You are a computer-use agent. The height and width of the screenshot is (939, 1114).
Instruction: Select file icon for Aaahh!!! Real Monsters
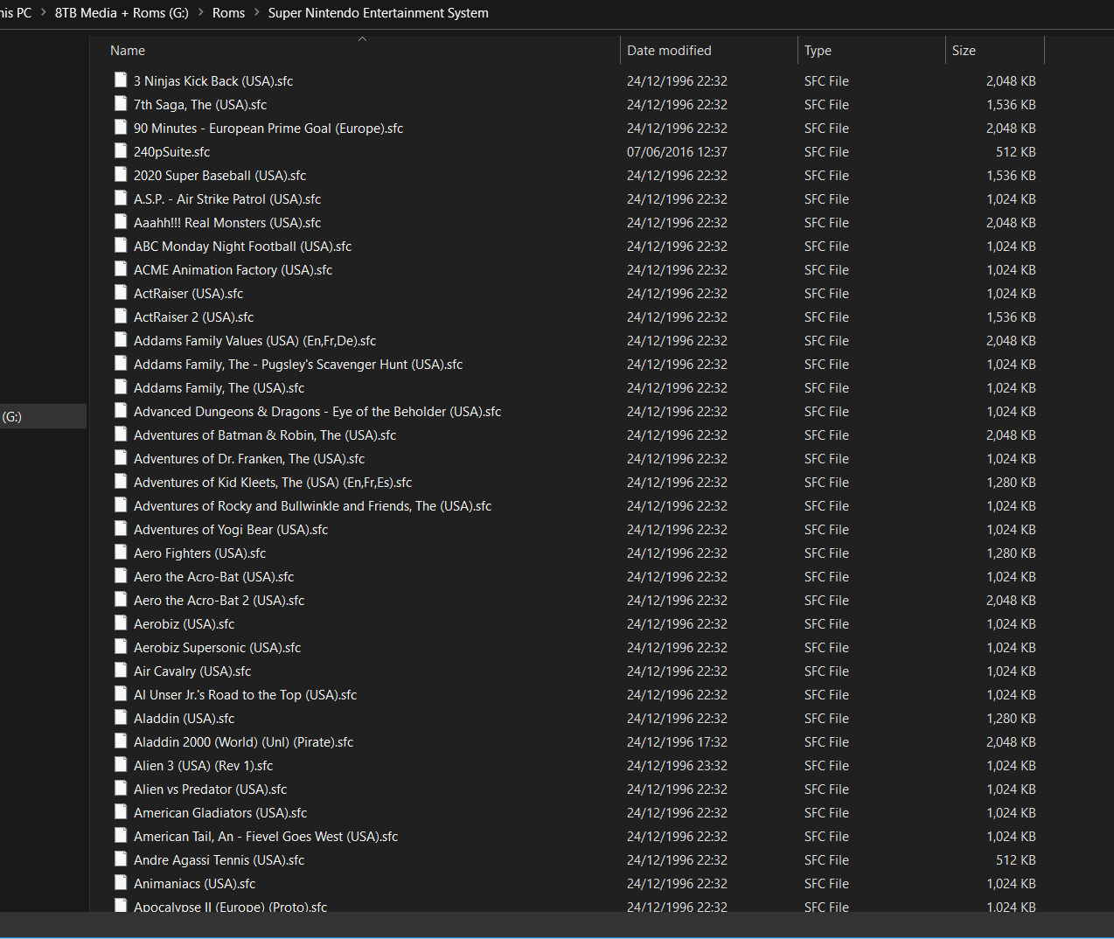121,222
